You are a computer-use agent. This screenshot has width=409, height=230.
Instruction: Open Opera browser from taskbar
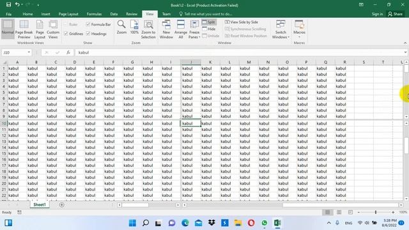(x=251, y=223)
